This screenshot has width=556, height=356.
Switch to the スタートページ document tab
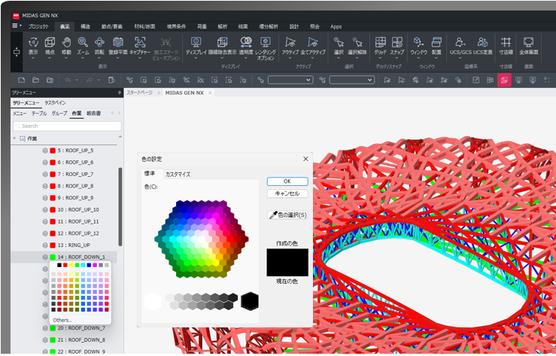point(140,93)
